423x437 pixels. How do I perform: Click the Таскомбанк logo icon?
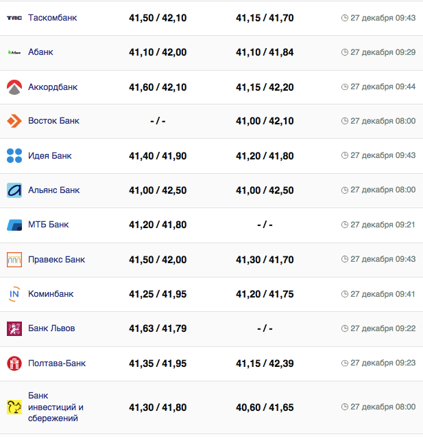pyautogui.click(x=14, y=18)
